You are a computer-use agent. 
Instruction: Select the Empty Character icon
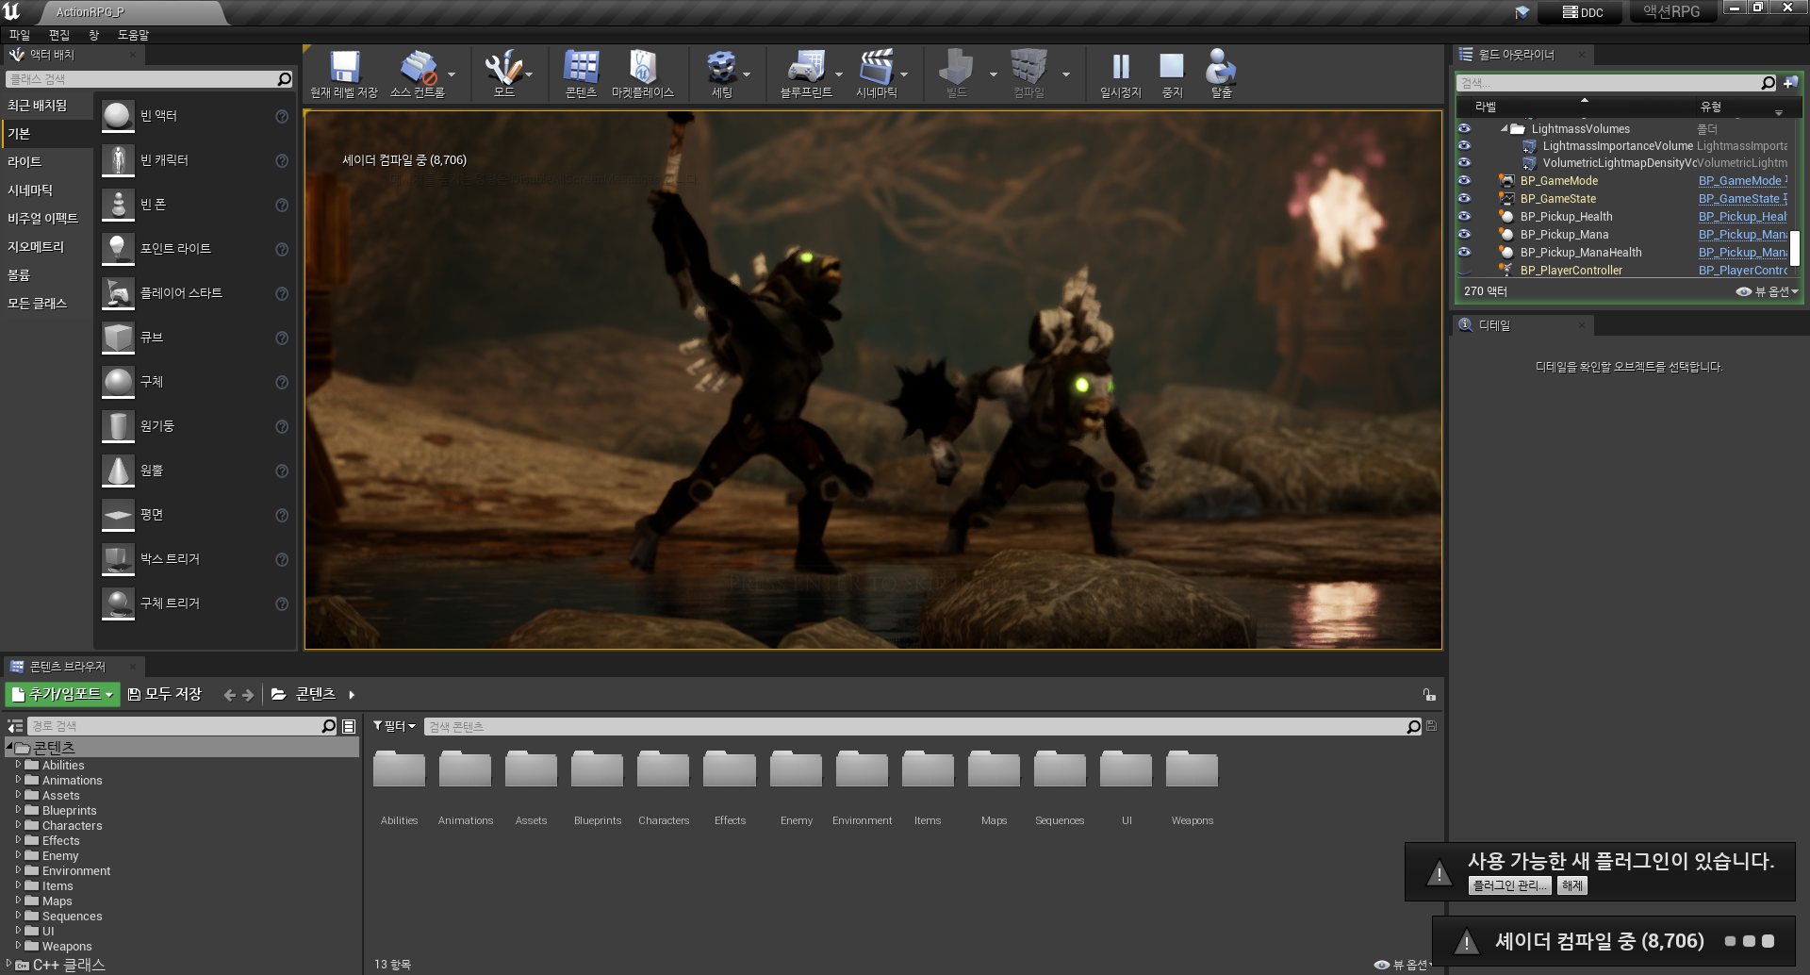point(118,160)
